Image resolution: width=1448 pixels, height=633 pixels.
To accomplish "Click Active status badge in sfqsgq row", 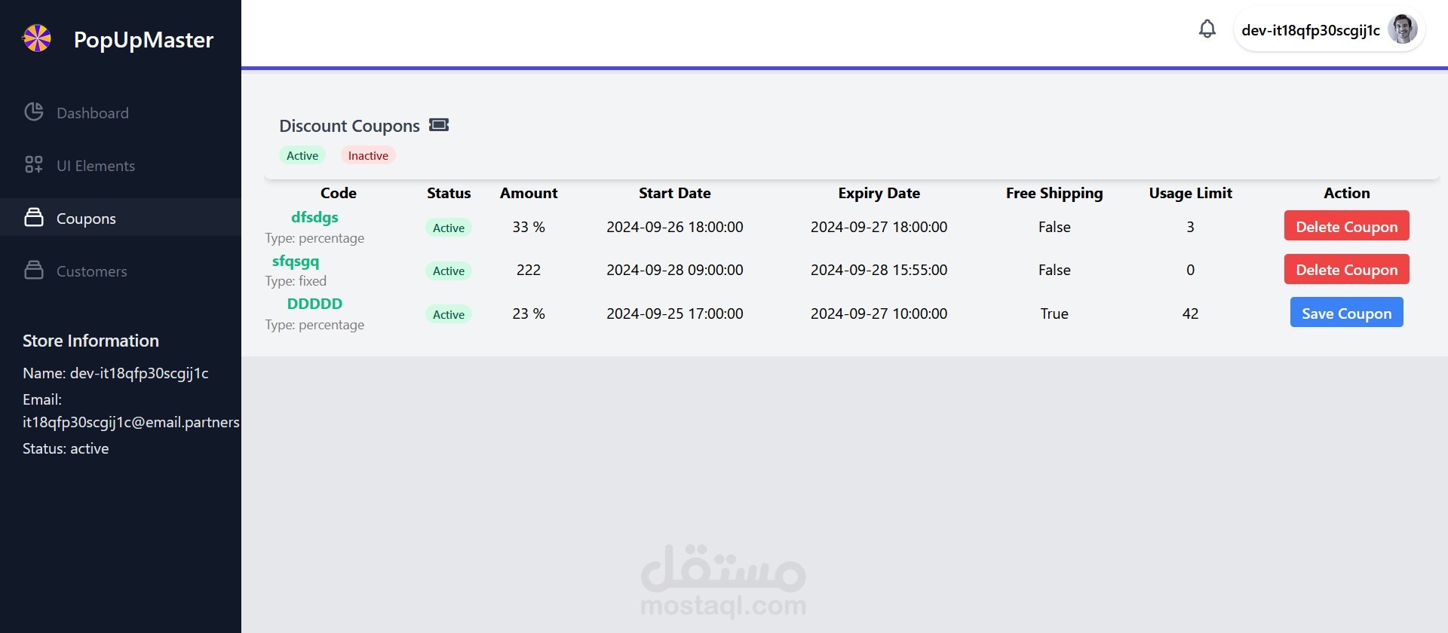I will pos(449,271).
